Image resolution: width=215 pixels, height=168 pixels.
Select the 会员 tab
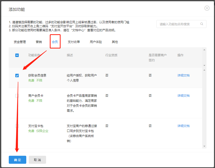coord(55,42)
